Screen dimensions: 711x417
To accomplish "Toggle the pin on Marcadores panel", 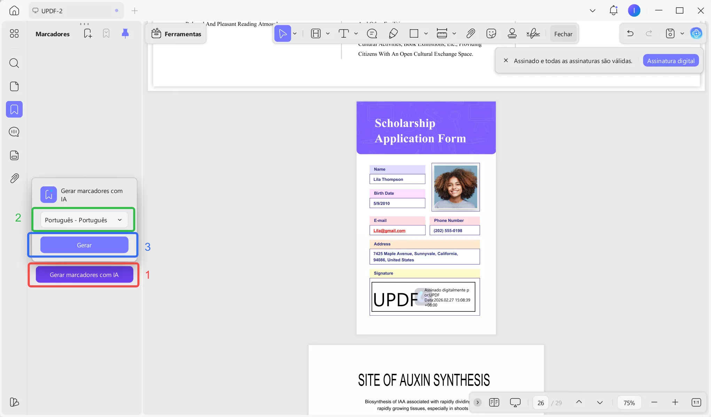I will tap(125, 33).
